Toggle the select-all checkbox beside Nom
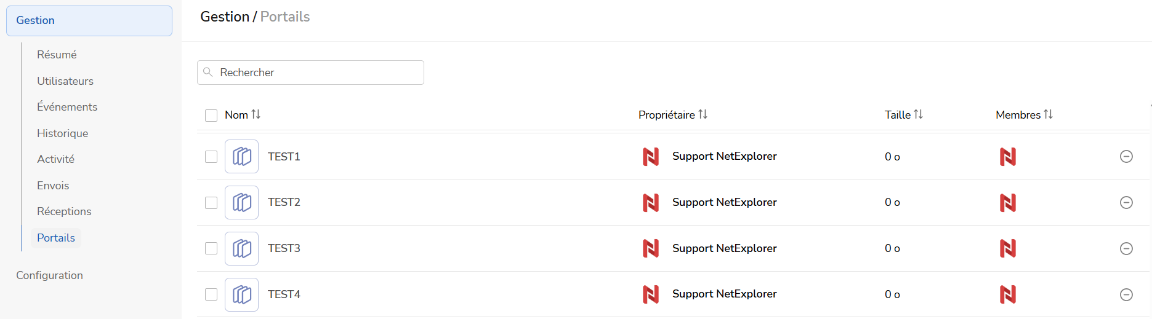This screenshot has height=319, width=1152. [211, 116]
